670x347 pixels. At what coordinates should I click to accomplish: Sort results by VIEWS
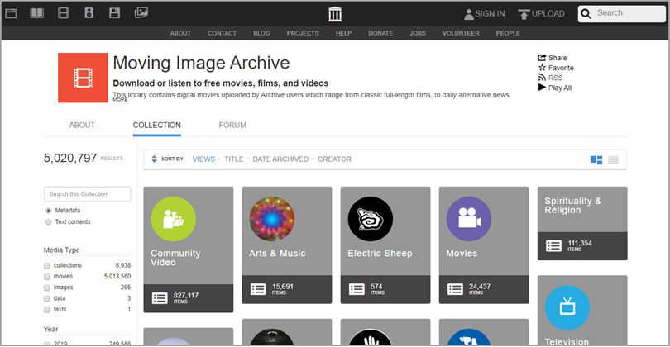(x=203, y=159)
